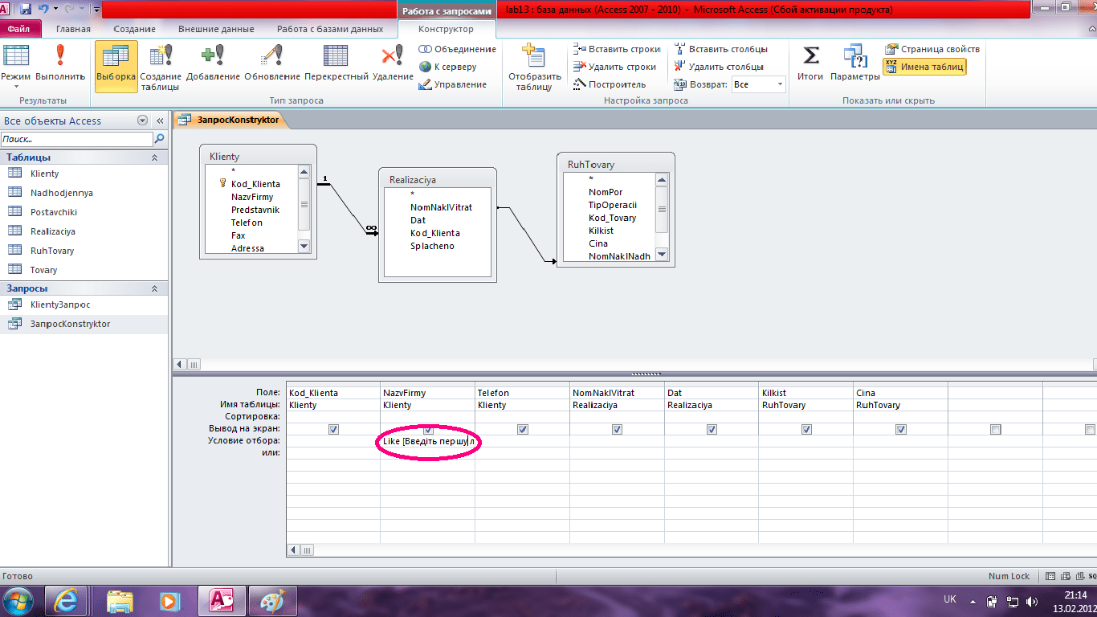Switch to the Главная ribbon tab
The image size is (1097, 617).
click(73, 29)
